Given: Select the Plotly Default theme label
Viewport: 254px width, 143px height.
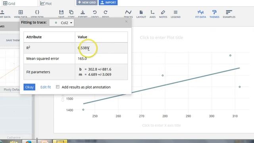Looking at the screenshot, I should [12, 89].
